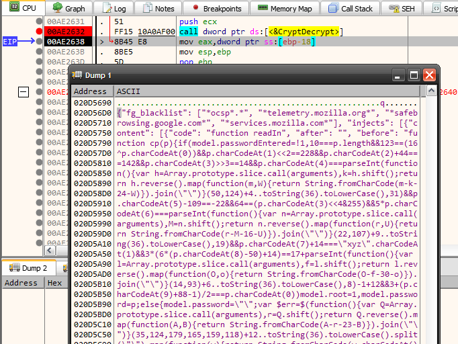Viewport: 458px width, 344px height.
Task: Click the ASCII column header in Dump 1
Action: pos(267,91)
